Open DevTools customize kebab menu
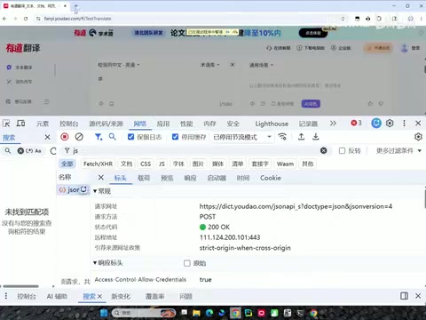 (404, 123)
